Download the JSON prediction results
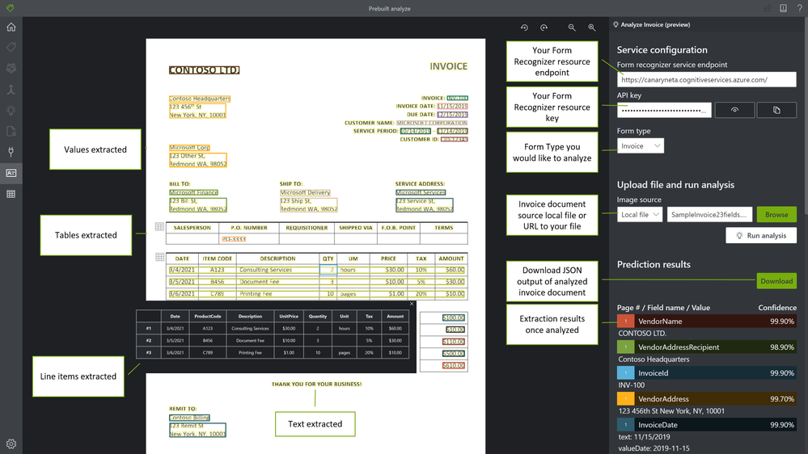The image size is (808, 454). tap(776, 280)
